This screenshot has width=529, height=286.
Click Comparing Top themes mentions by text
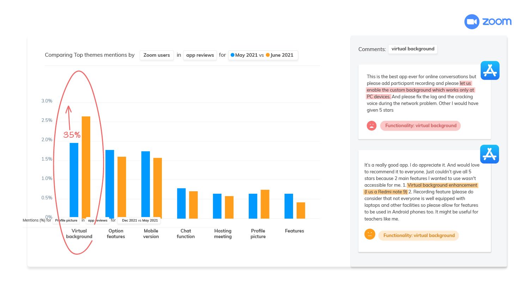(90, 55)
